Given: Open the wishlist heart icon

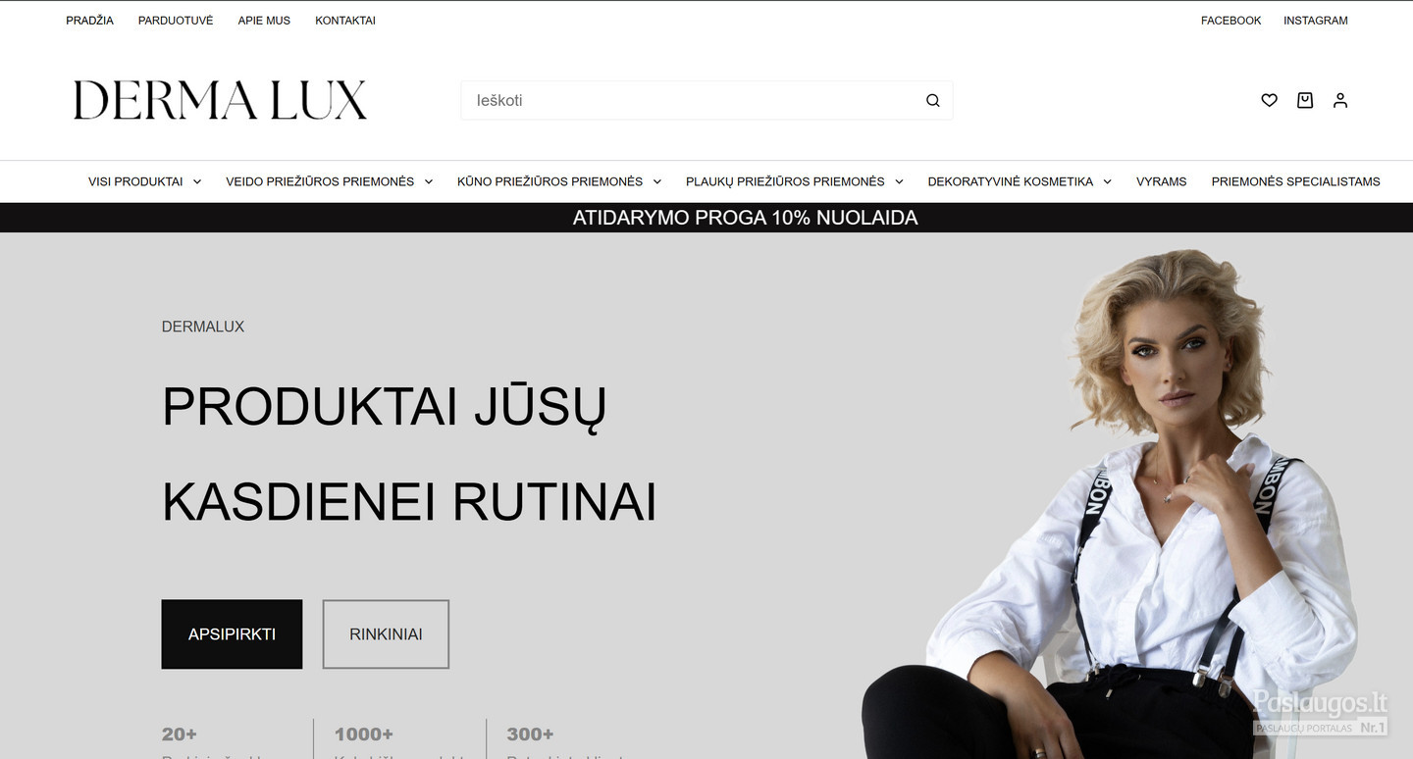Looking at the screenshot, I should click(1269, 100).
